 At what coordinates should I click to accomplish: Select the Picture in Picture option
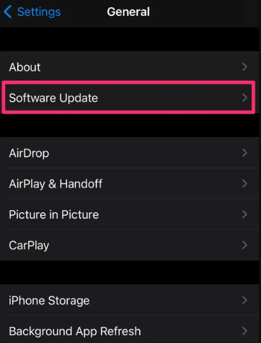130,214
